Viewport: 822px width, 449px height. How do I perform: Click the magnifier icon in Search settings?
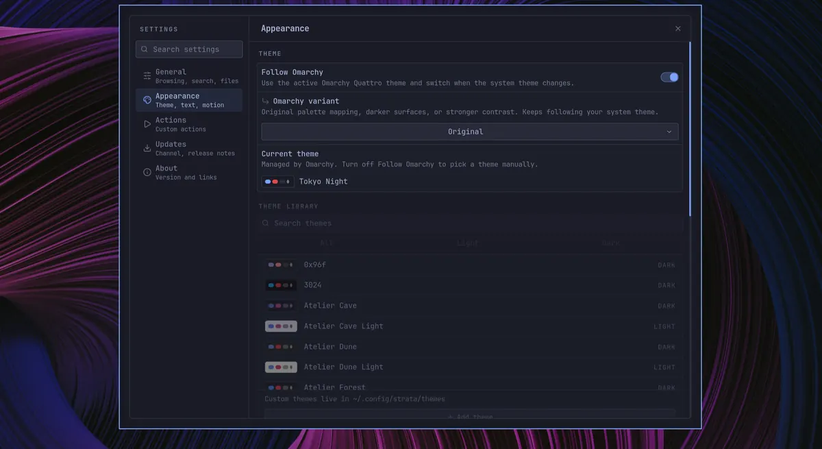(145, 49)
